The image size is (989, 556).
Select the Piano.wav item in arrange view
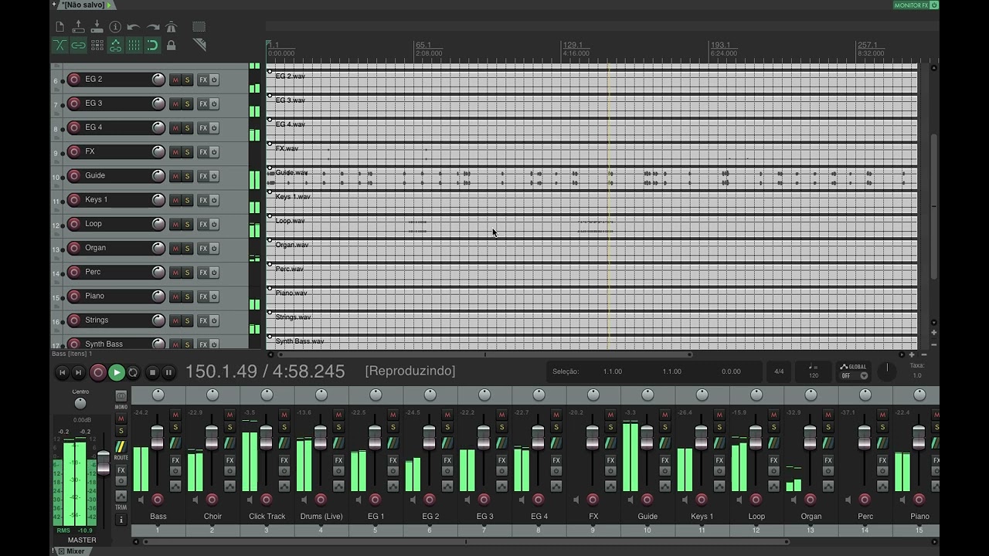(592, 298)
